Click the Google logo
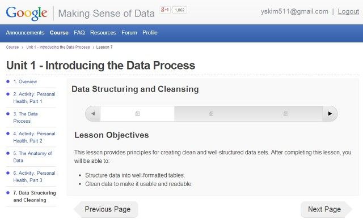The width and height of the screenshot is (363, 220). pos(27,13)
